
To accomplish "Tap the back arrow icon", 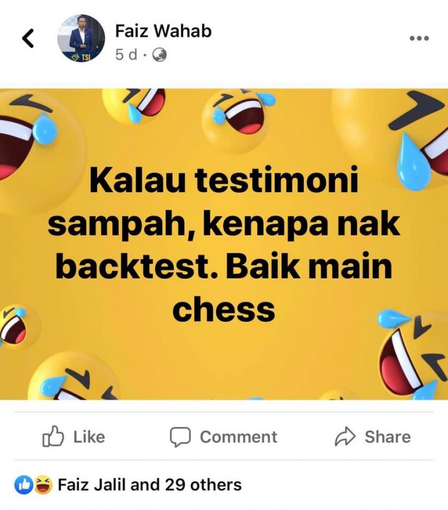I will tap(28, 38).
